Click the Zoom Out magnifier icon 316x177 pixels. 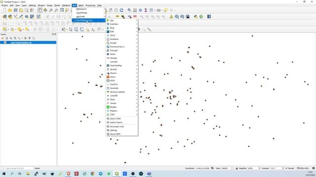(x=56, y=10)
